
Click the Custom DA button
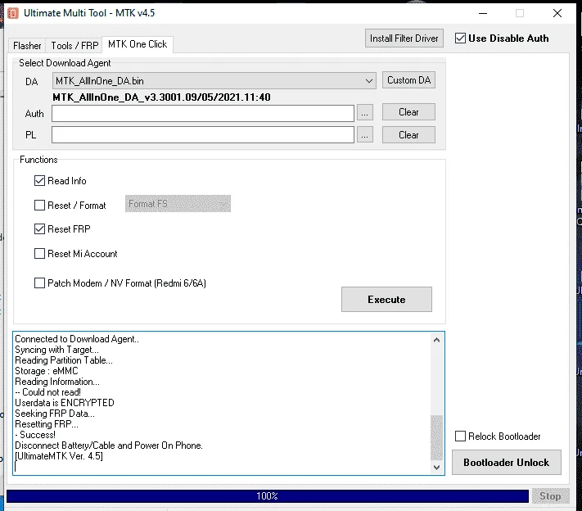tap(408, 80)
